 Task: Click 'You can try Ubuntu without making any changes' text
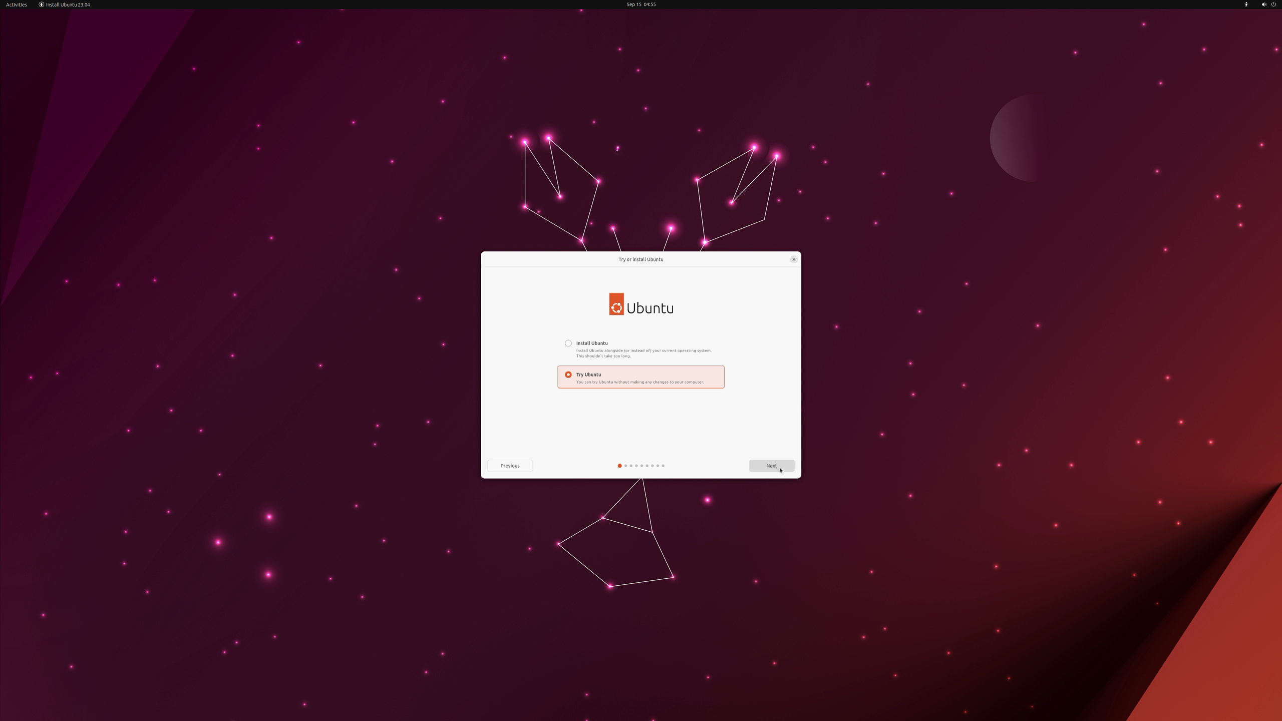tap(640, 382)
